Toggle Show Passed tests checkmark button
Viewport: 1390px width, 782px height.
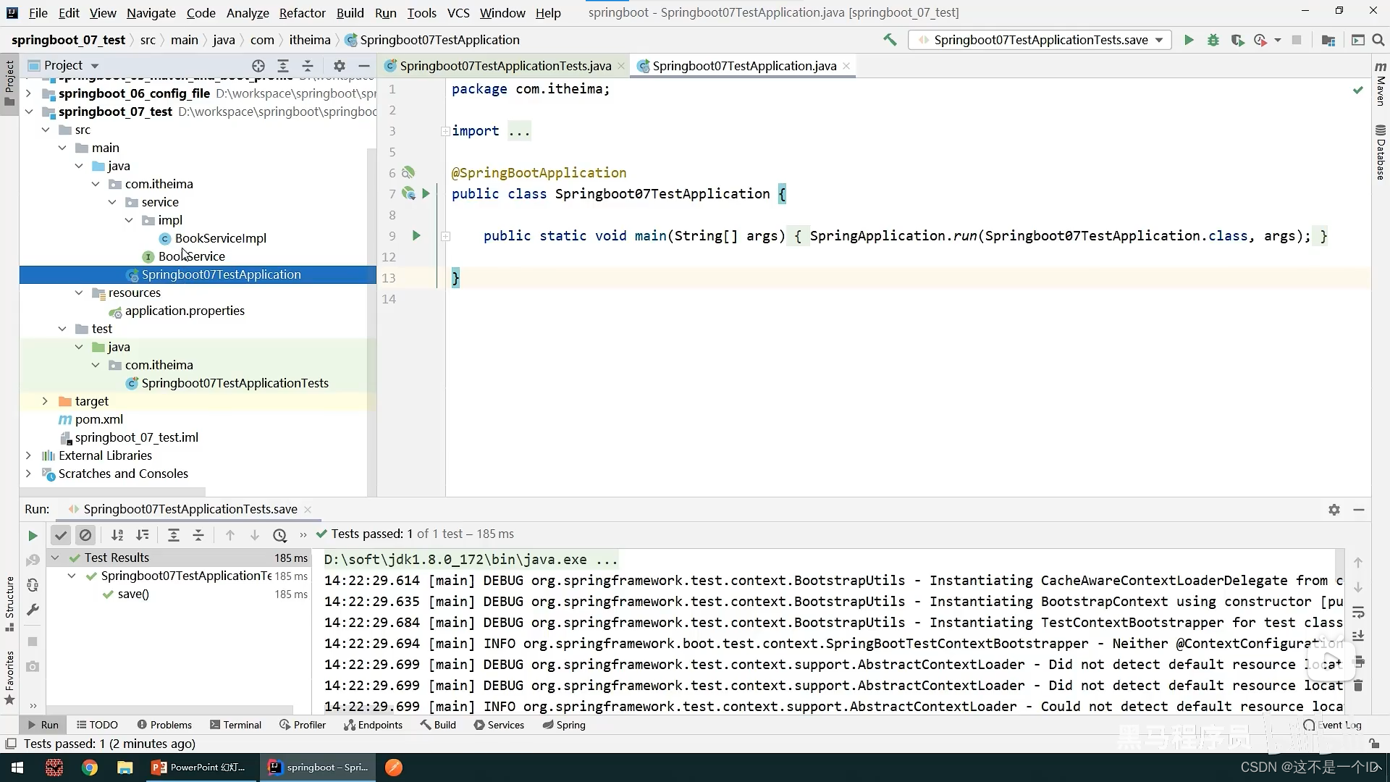coord(61,535)
